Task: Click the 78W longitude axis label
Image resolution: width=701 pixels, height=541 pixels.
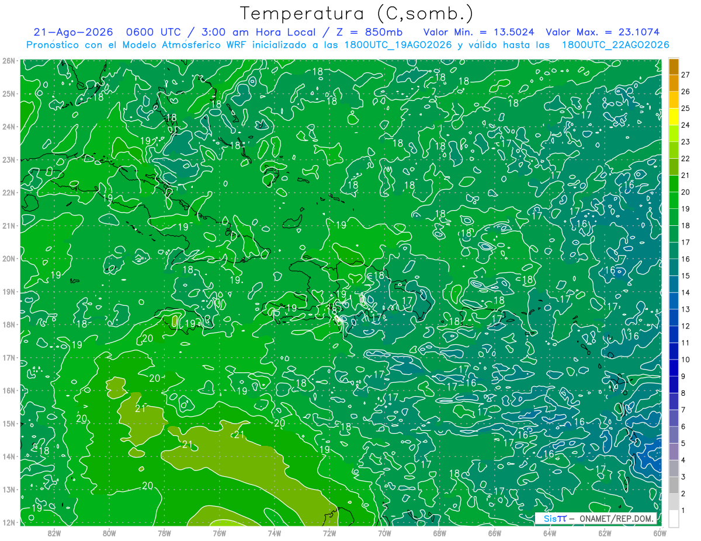Action: 164,533
